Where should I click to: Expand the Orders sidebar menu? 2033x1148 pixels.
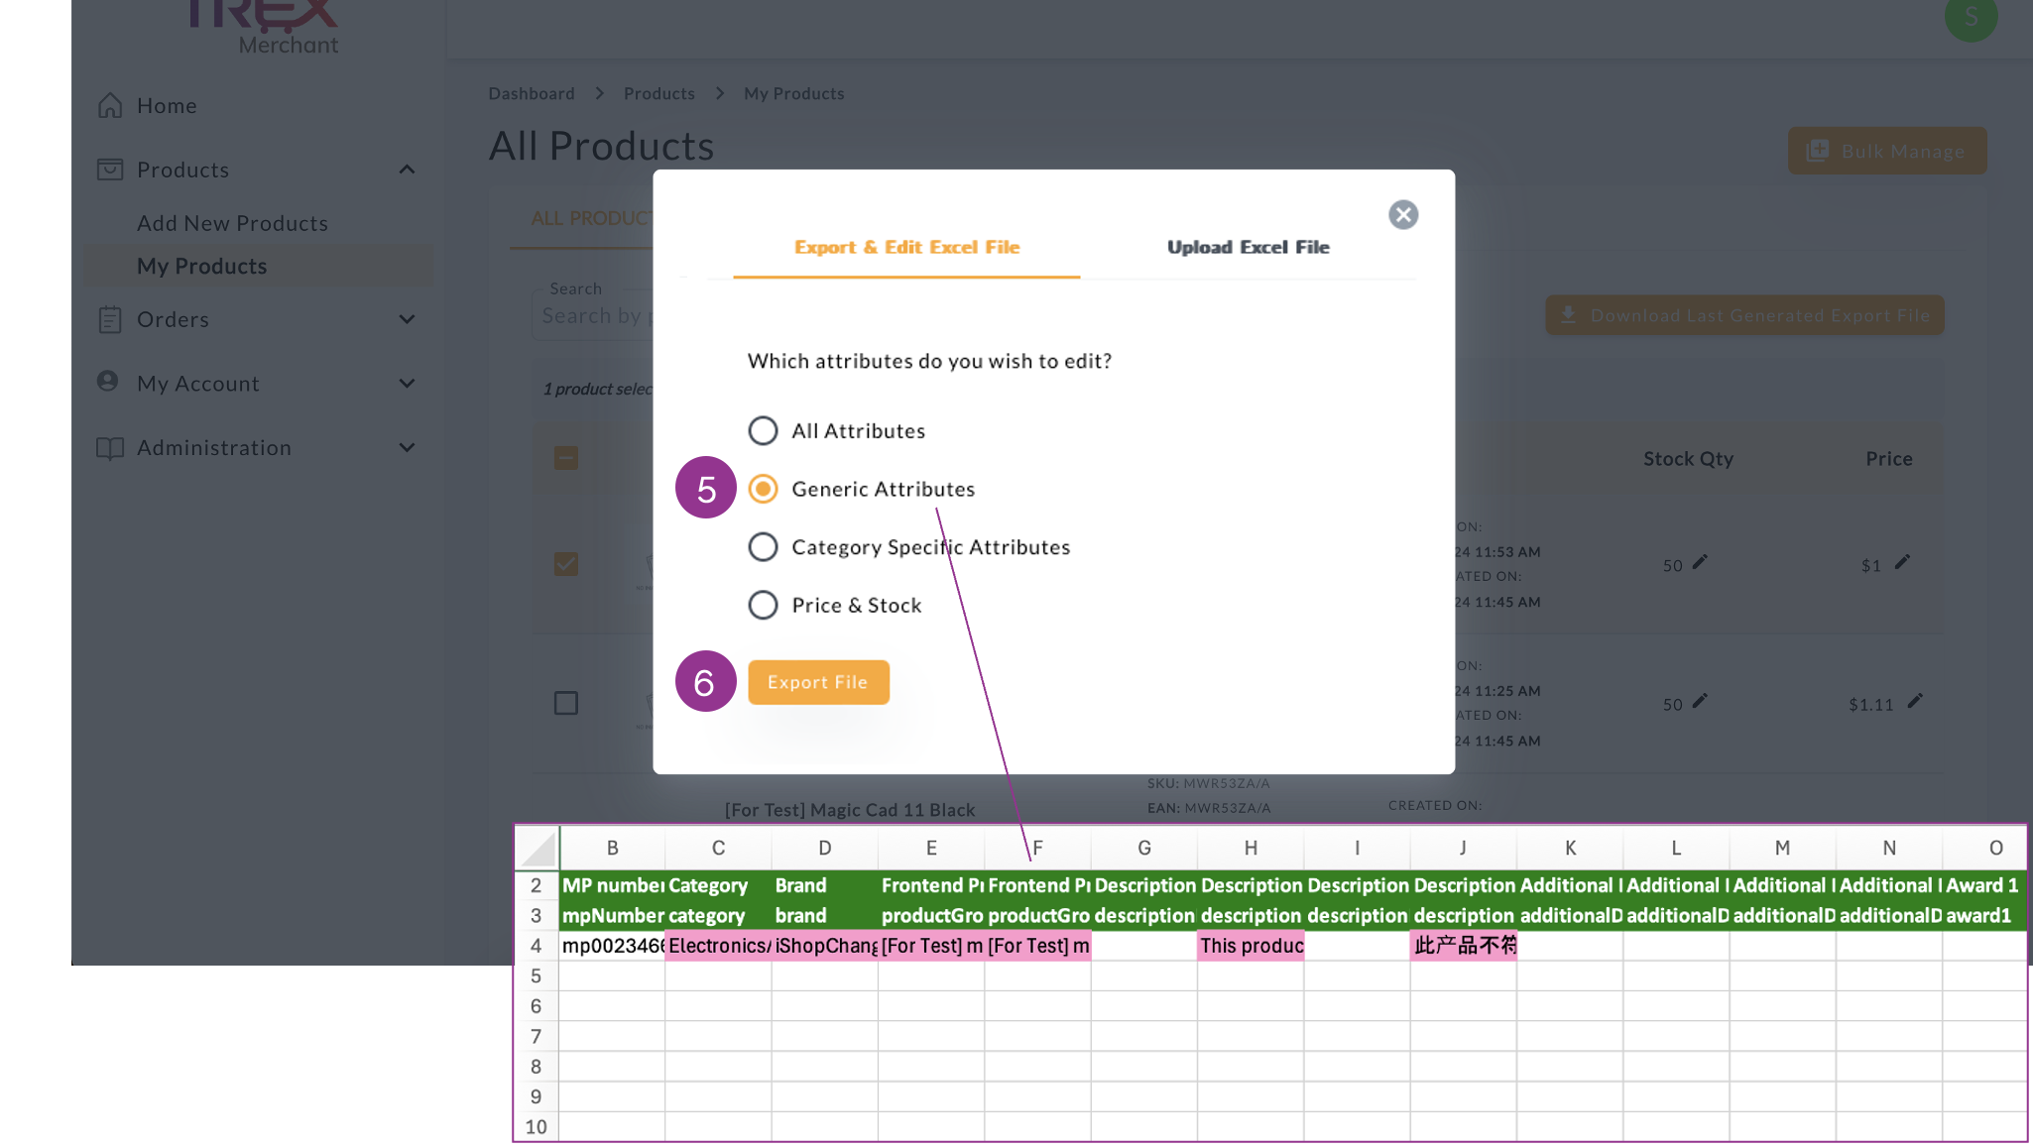407,319
